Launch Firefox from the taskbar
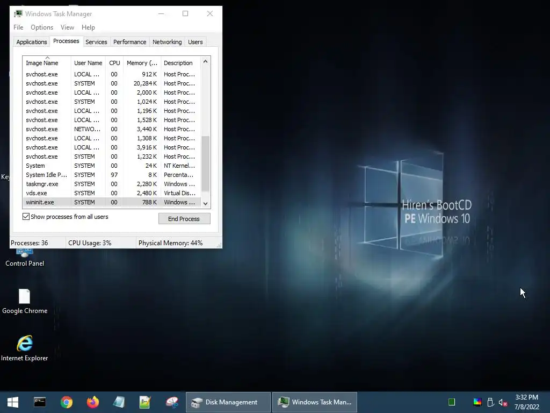Image resolution: width=550 pixels, height=413 pixels. click(92, 402)
